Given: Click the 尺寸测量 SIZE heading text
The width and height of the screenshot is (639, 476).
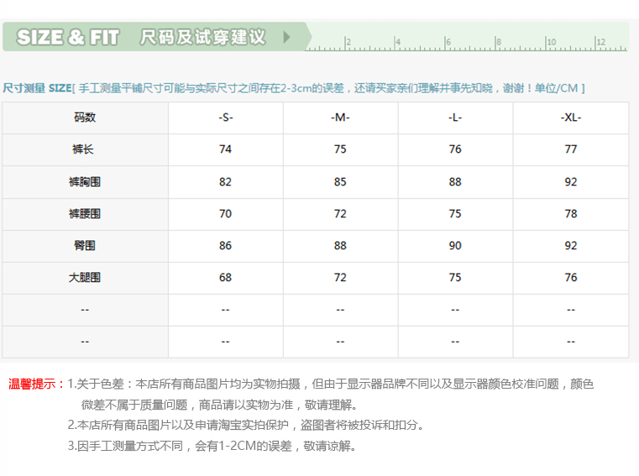Looking at the screenshot, I should [37, 88].
